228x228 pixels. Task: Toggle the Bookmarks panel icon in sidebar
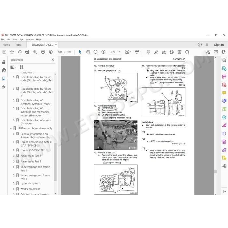[x=4, y=78]
